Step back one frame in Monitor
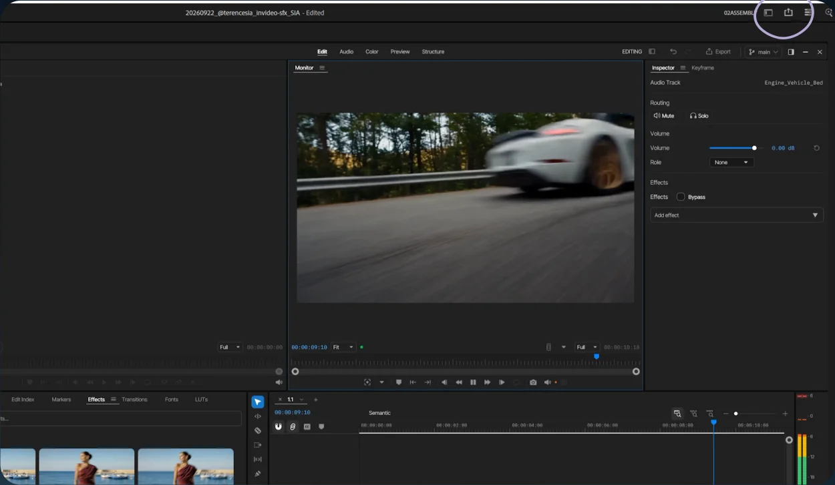The height and width of the screenshot is (485, 835). (444, 382)
